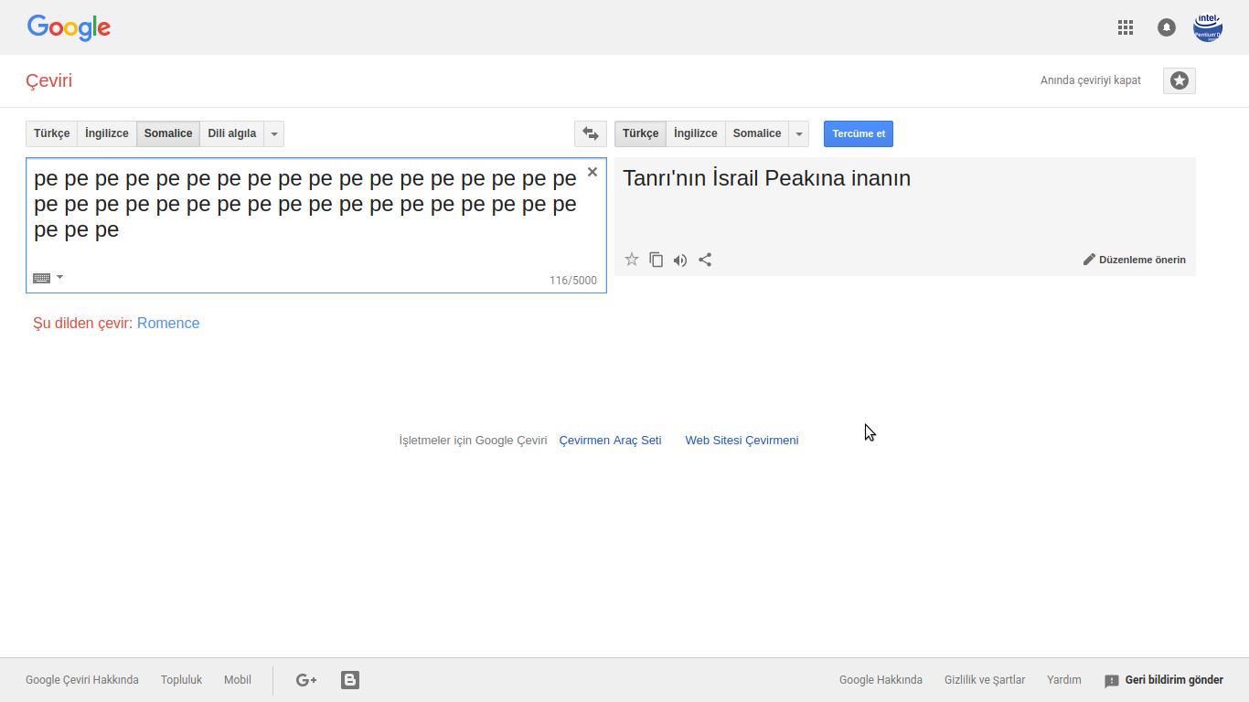Viewport: 1249px width, 702px height.
Task: Expand the source language dropdown arrow
Action: pyautogui.click(x=274, y=134)
